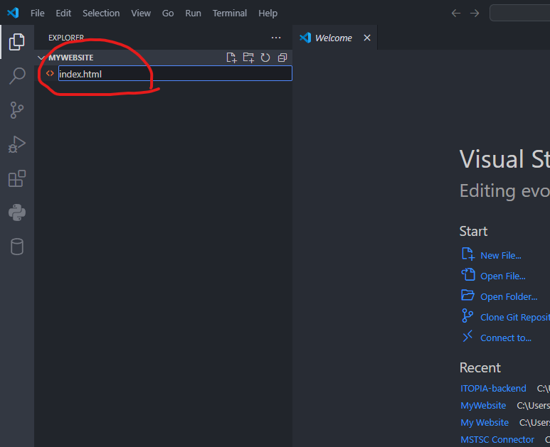
Task: Open Explorer views and more actions menu
Action: point(276,38)
